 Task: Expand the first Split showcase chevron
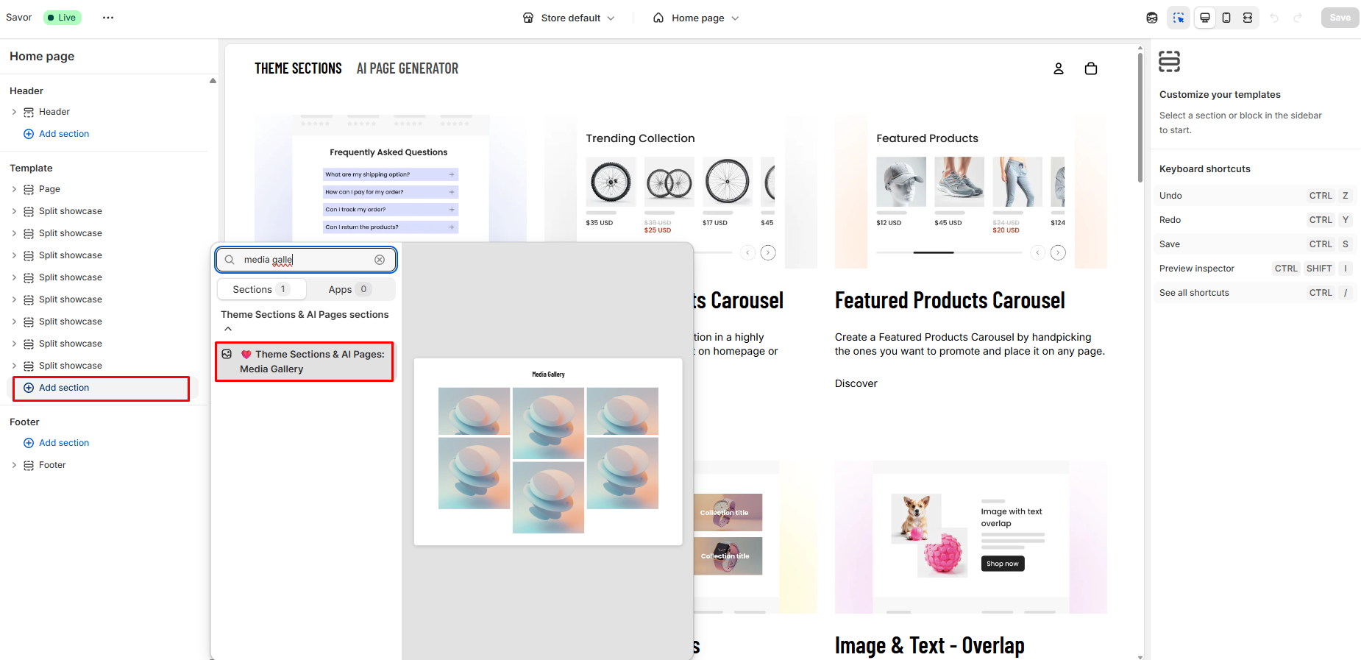click(14, 211)
